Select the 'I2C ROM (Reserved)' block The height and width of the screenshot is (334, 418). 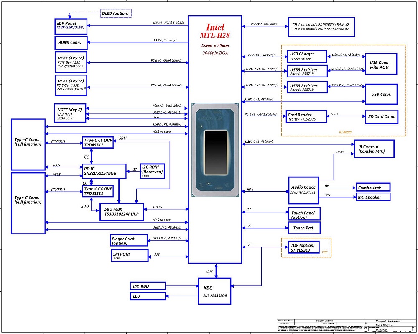[x=153, y=171]
